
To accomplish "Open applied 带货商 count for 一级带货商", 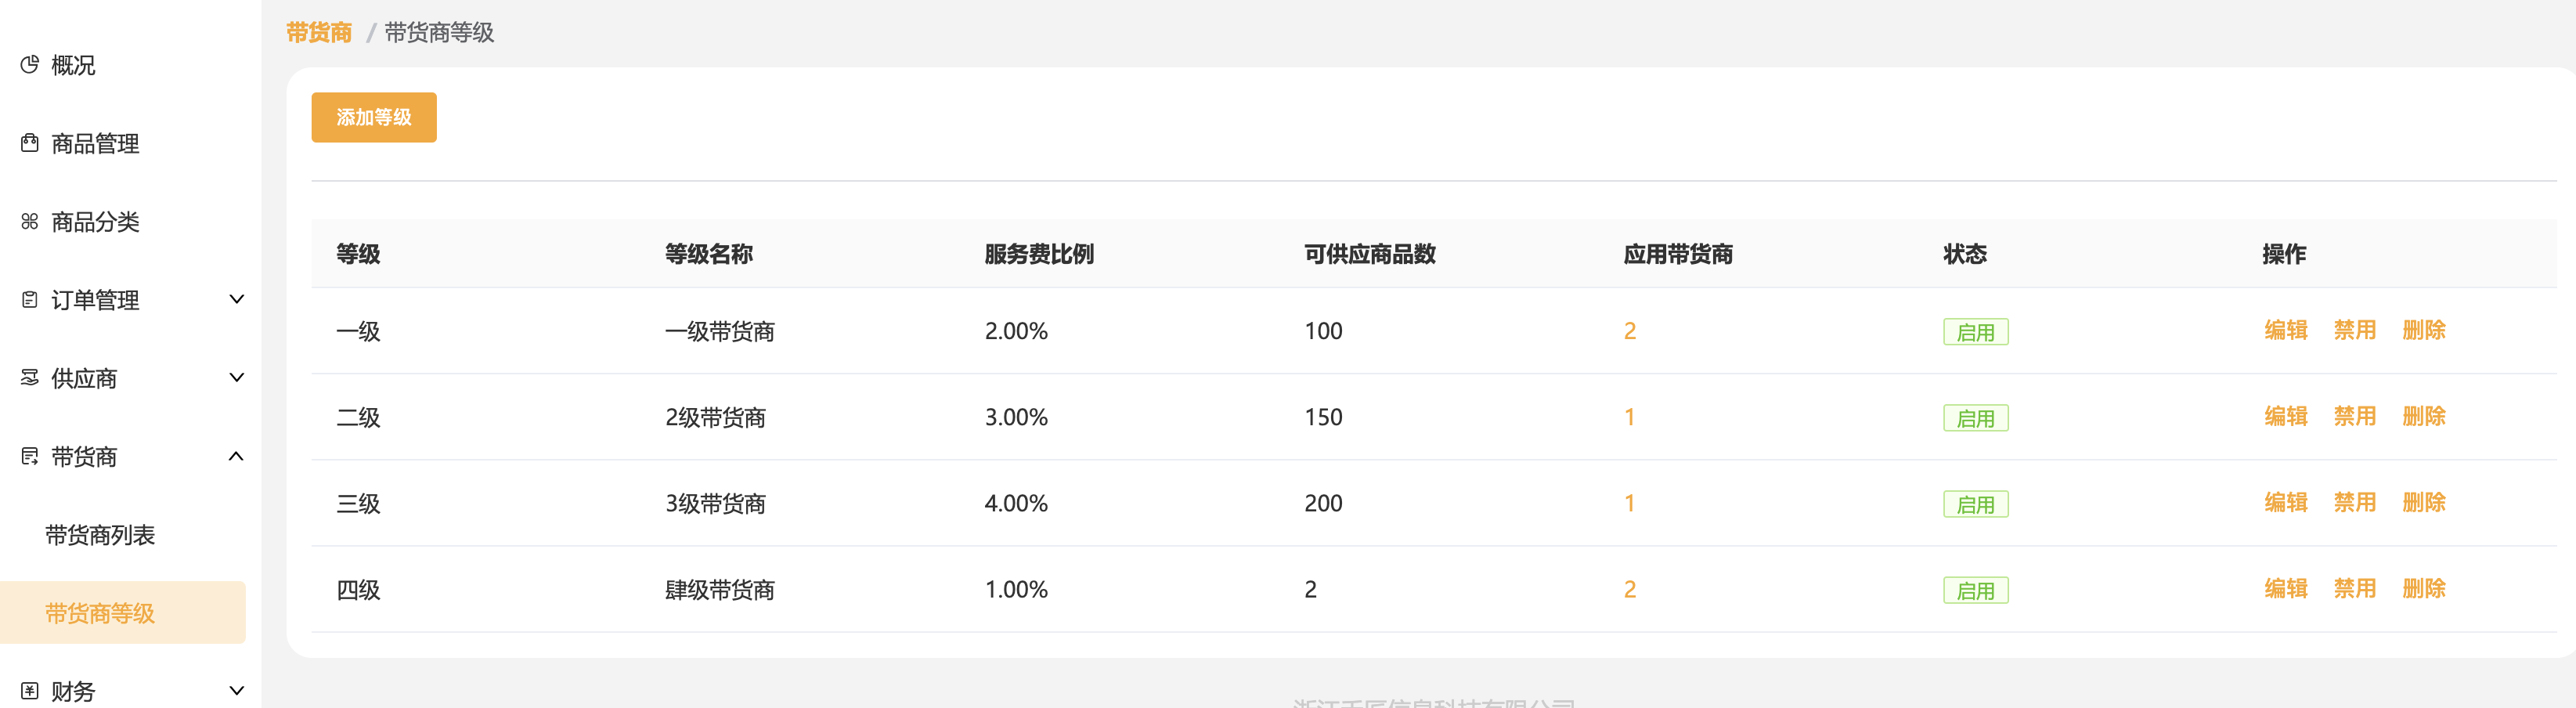I will click(x=1629, y=331).
